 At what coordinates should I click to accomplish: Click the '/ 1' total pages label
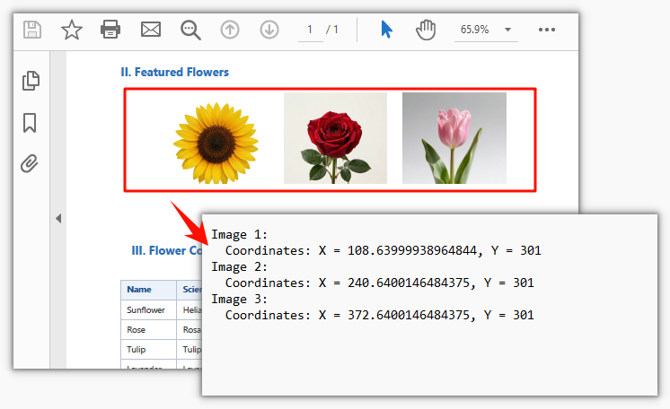(332, 30)
